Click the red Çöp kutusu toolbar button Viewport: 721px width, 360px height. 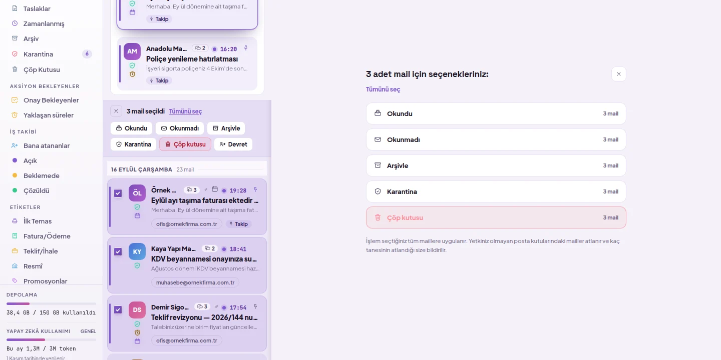pos(185,144)
